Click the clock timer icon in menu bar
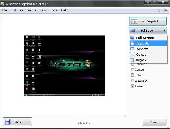This screenshot has height=129, width=170. [165, 10]
